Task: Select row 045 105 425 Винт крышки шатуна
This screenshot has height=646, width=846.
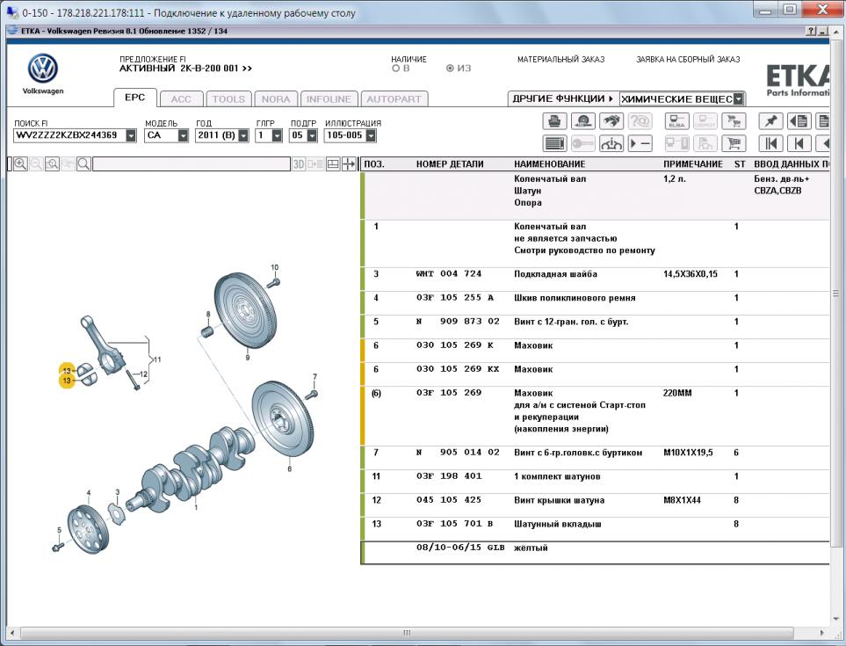Action: click(595, 505)
